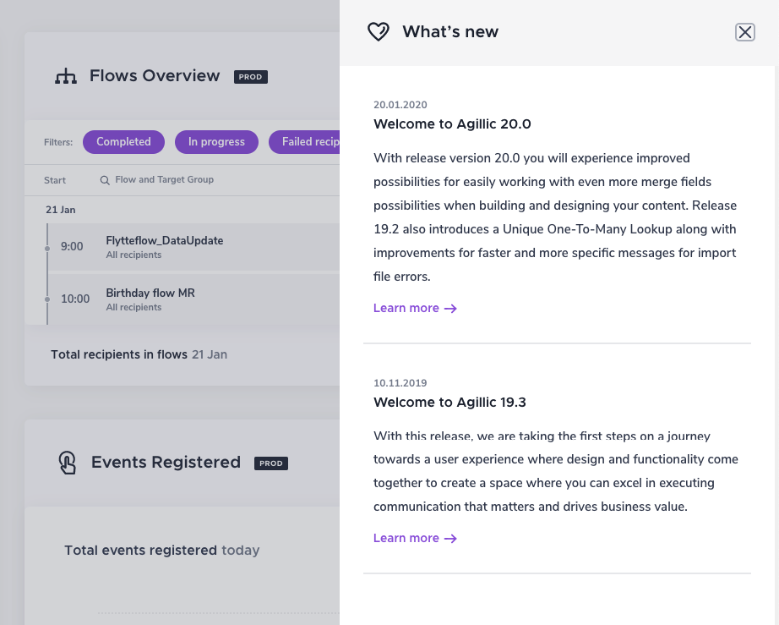Close the What's new panel
The height and width of the screenshot is (625, 779).
(x=744, y=32)
